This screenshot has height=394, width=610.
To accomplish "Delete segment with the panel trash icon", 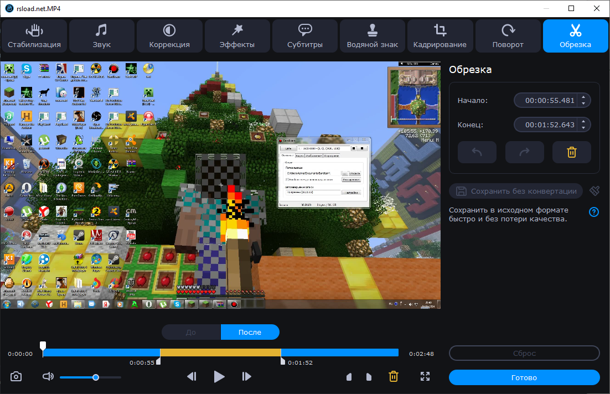I will pos(571,152).
